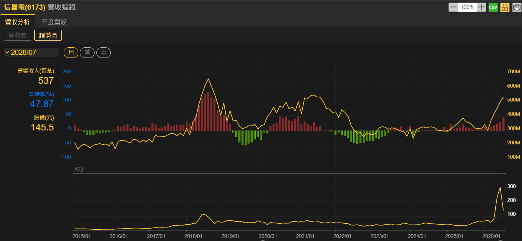Click the 2023/01 axis label

[x=380, y=236]
